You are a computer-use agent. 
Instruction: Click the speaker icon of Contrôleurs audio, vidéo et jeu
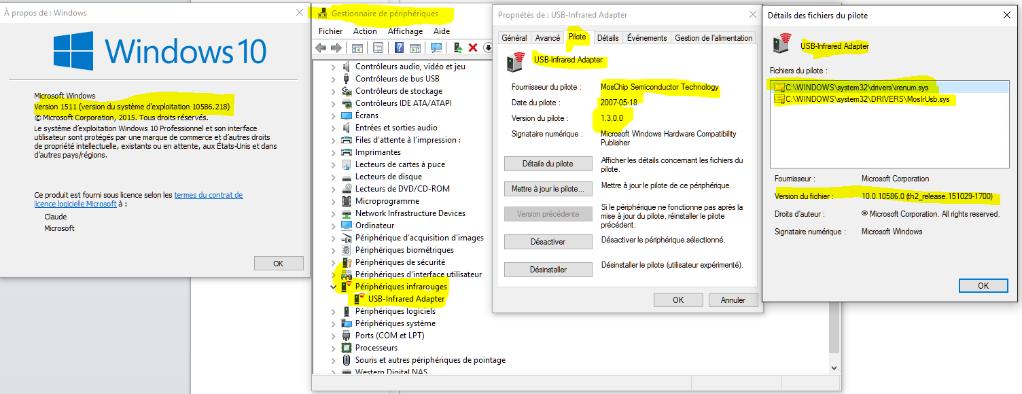[347, 67]
